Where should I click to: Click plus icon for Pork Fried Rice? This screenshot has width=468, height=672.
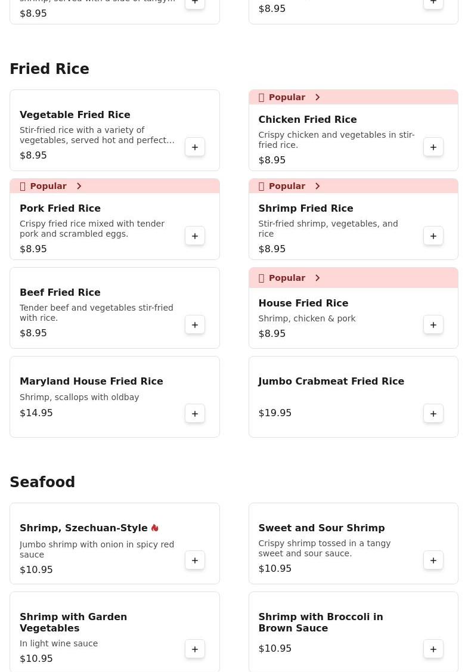click(x=195, y=236)
